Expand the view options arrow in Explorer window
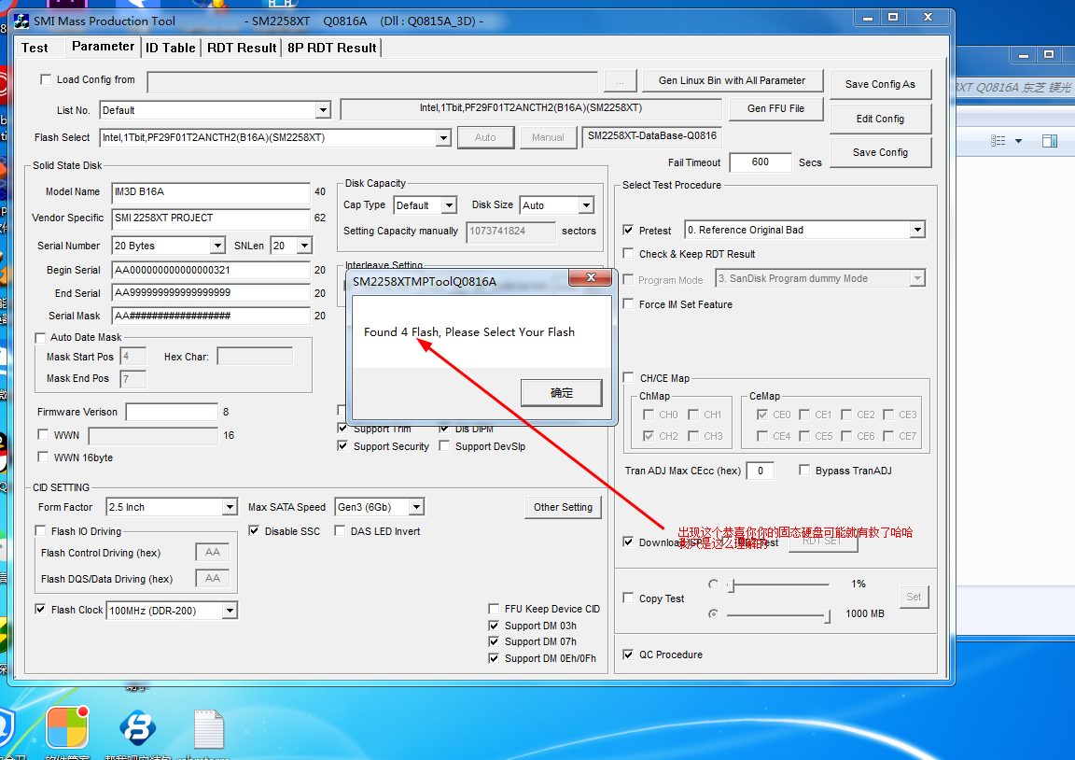 coord(1018,141)
